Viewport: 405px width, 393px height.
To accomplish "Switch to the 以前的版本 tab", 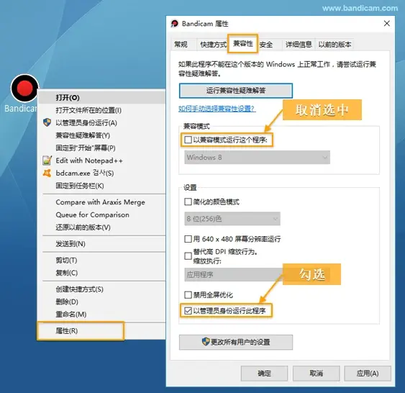I will coord(335,45).
